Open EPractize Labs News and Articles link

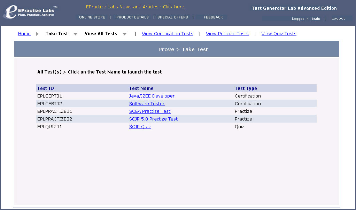135,7
